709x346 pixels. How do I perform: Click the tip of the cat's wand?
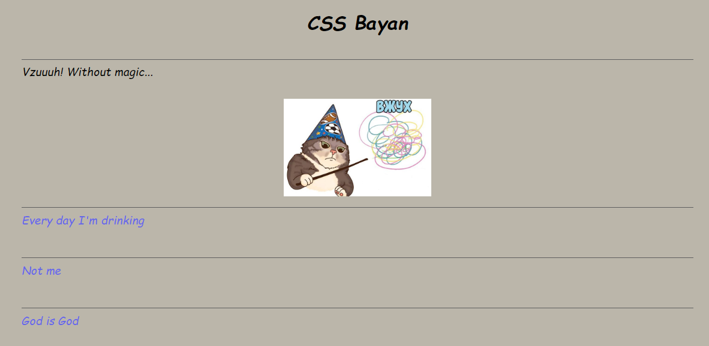366,159
